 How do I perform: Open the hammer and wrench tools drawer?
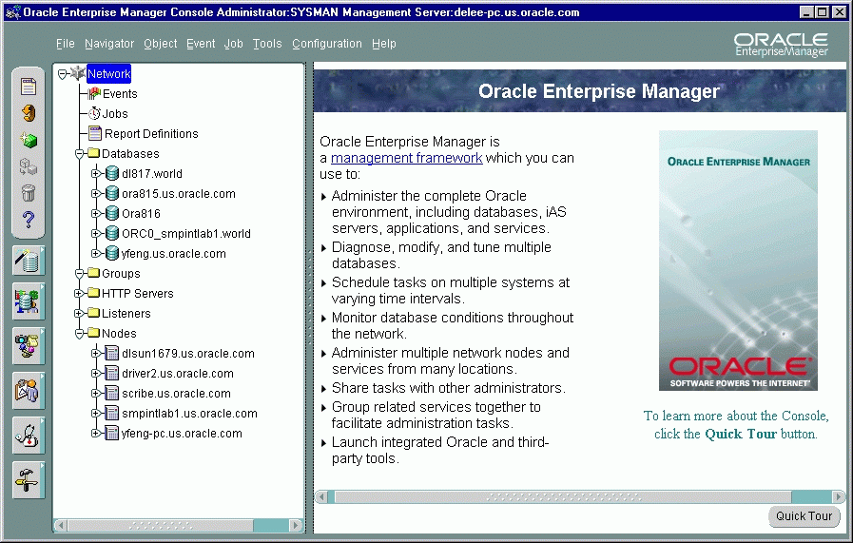(x=28, y=479)
